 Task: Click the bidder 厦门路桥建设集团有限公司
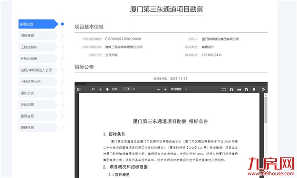coord(220,39)
